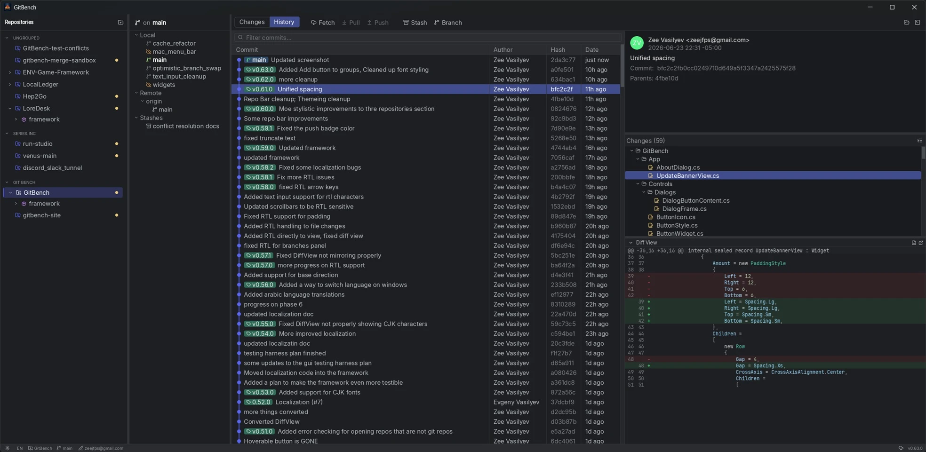Click the Stash toolbar button
Viewport: 926px width, 452px height.
tap(415, 23)
